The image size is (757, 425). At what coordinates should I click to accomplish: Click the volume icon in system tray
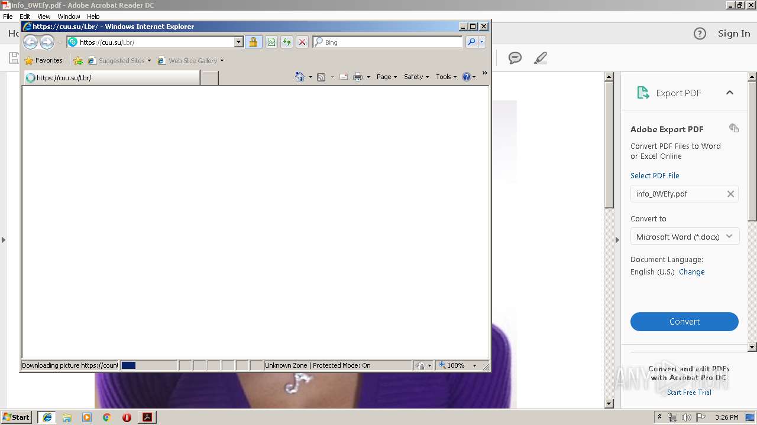coord(685,417)
